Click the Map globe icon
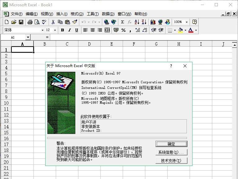 160,22
